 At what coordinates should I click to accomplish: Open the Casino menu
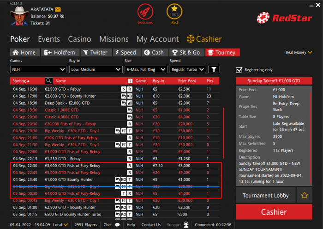pos(79,39)
